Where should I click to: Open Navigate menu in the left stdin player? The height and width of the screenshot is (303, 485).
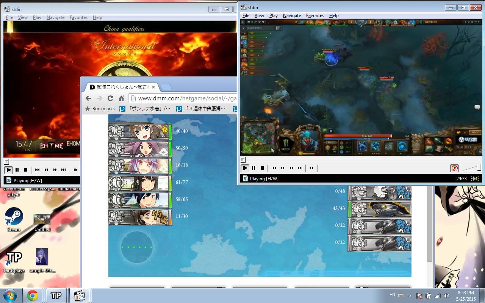pyautogui.click(x=55, y=17)
